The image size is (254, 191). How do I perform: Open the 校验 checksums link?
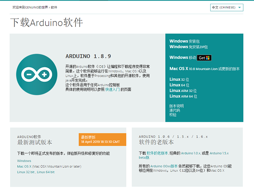point(173,115)
